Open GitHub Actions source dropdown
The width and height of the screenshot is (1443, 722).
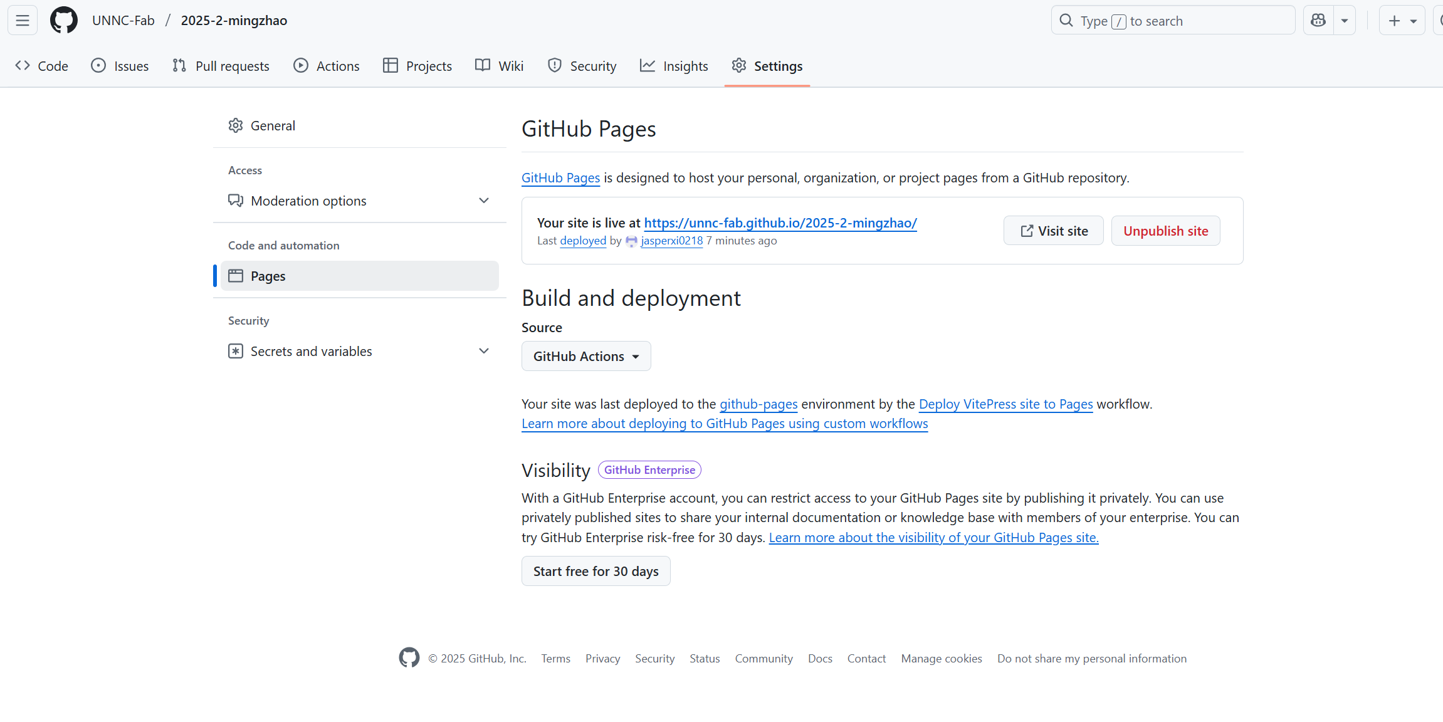click(x=586, y=356)
